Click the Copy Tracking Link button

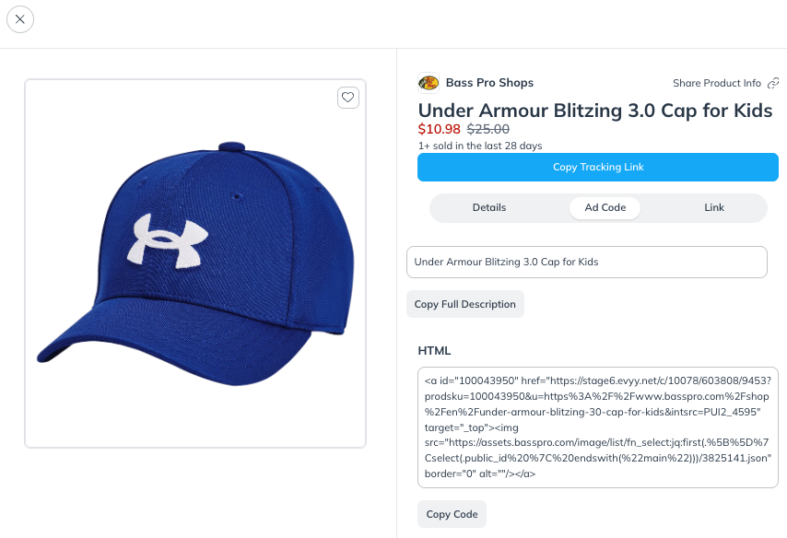pos(598,167)
